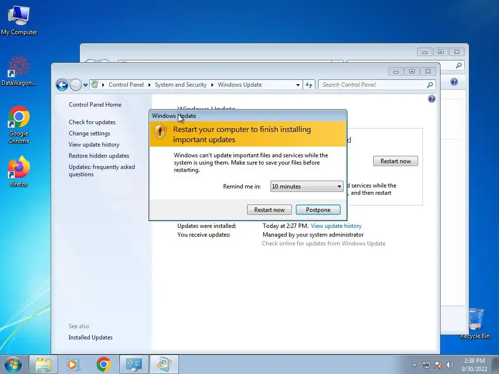The width and height of the screenshot is (499, 374).
Task: Click the shield warning icon in dialog
Action: point(160,131)
